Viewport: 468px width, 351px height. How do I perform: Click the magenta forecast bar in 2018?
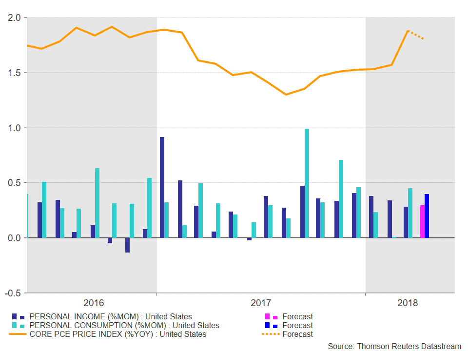[x=422, y=221]
